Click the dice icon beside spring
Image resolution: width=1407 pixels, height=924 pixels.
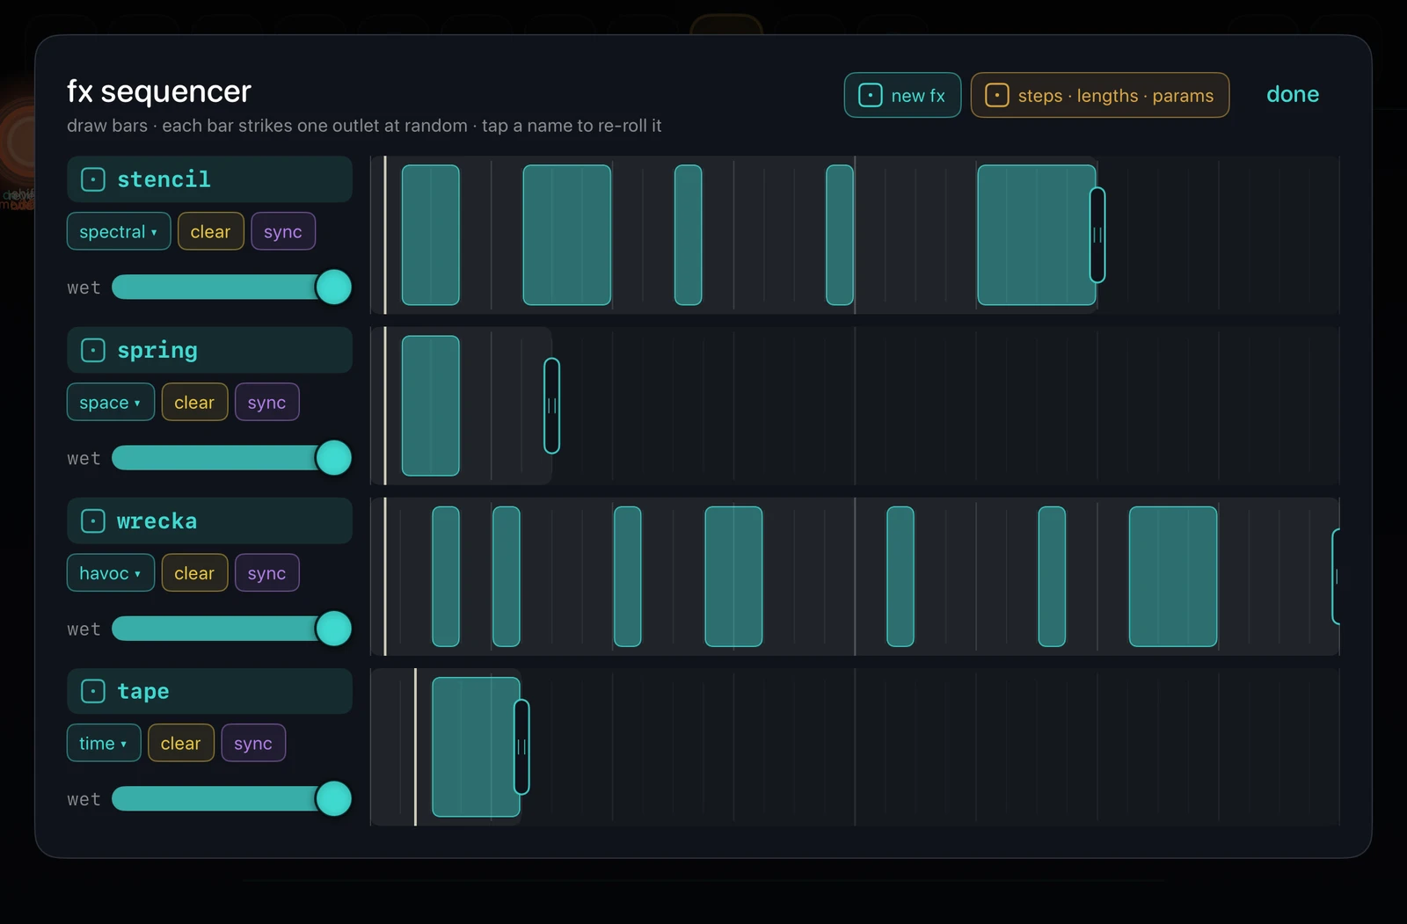click(x=93, y=350)
